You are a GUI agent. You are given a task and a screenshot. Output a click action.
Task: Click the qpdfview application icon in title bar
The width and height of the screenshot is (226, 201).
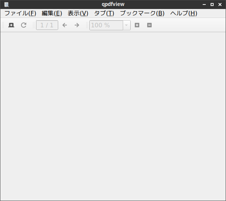[x=7, y=4]
